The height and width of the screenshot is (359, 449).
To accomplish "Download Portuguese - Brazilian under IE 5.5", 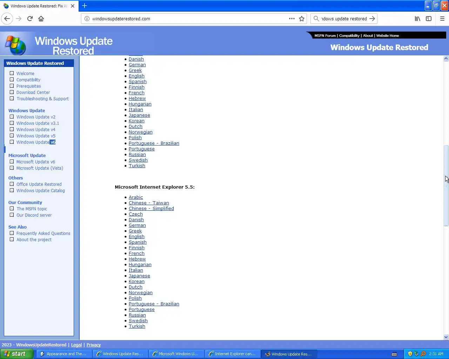I will 154,304.
